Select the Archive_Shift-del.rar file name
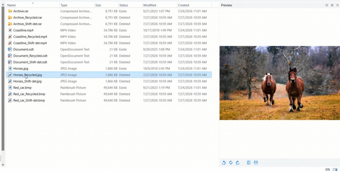Image resolution: width=340 pixels, height=171 pixels. [28, 24]
